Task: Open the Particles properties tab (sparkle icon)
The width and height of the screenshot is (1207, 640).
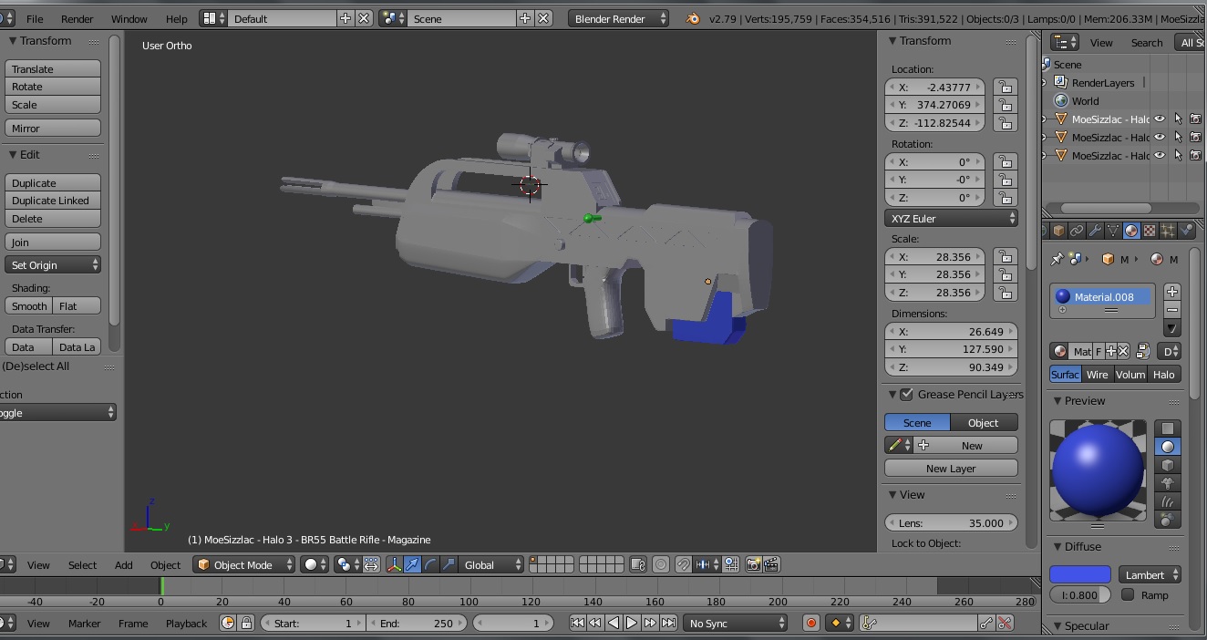Action: click(x=1168, y=232)
